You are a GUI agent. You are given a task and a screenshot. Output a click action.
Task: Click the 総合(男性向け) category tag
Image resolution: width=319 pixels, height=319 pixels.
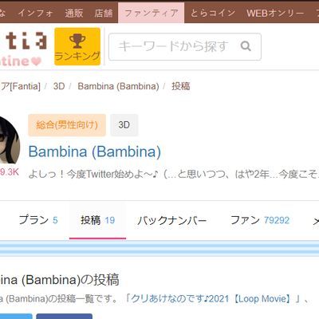pyautogui.click(x=67, y=125)
